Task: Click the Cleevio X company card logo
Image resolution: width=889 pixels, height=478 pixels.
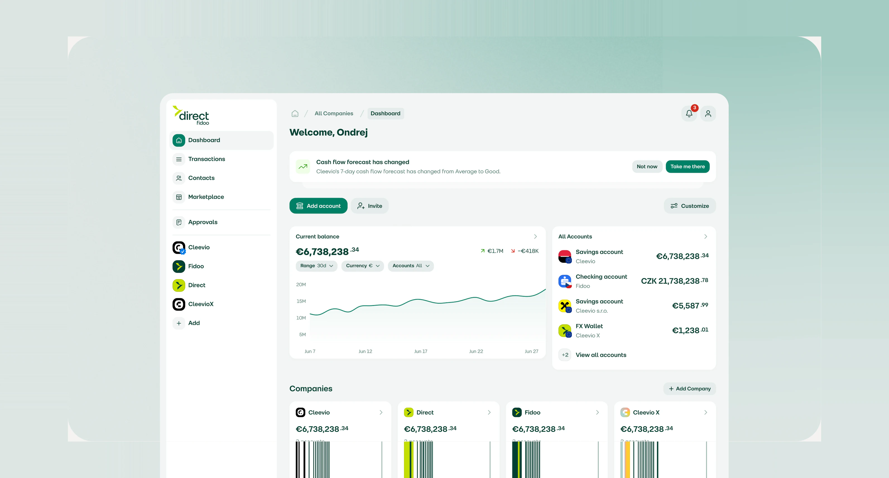Action: 625,413
